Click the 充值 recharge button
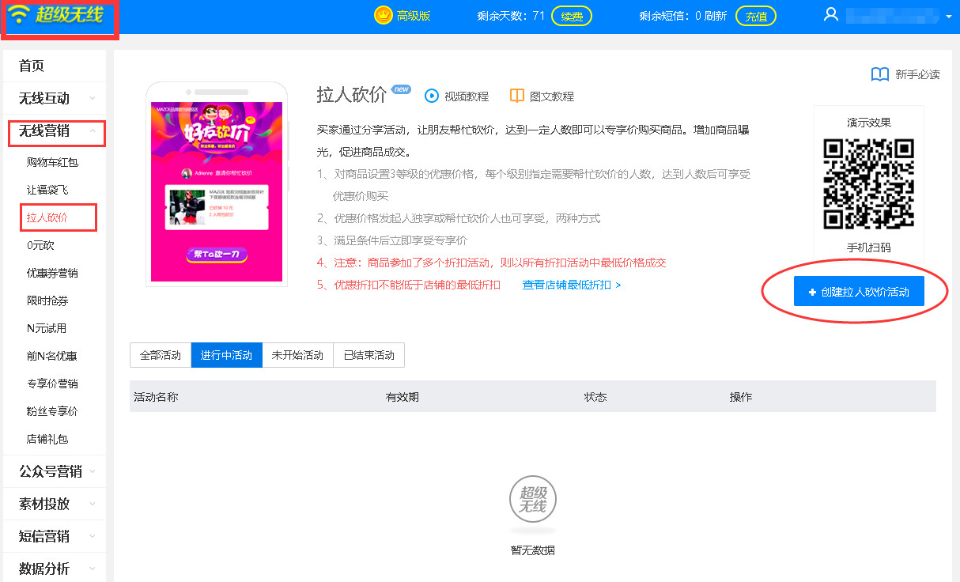Screen dimensions: 960x582 tap(756, 16)
